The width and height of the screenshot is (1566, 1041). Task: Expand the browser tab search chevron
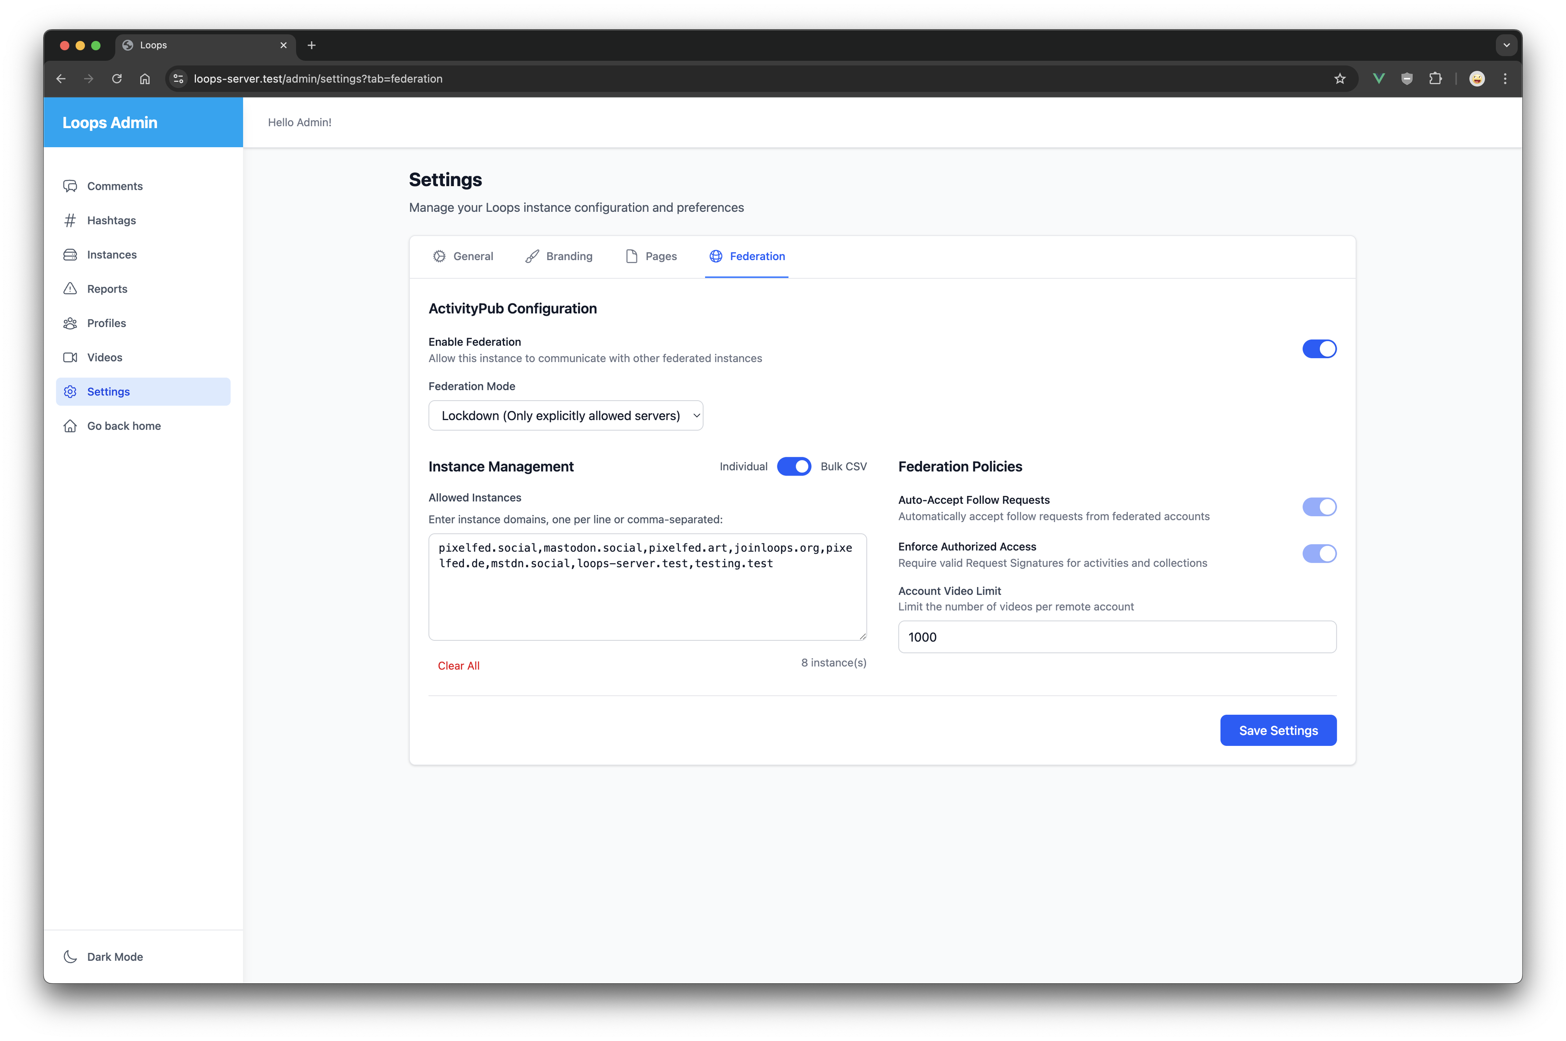point(1506,45)
